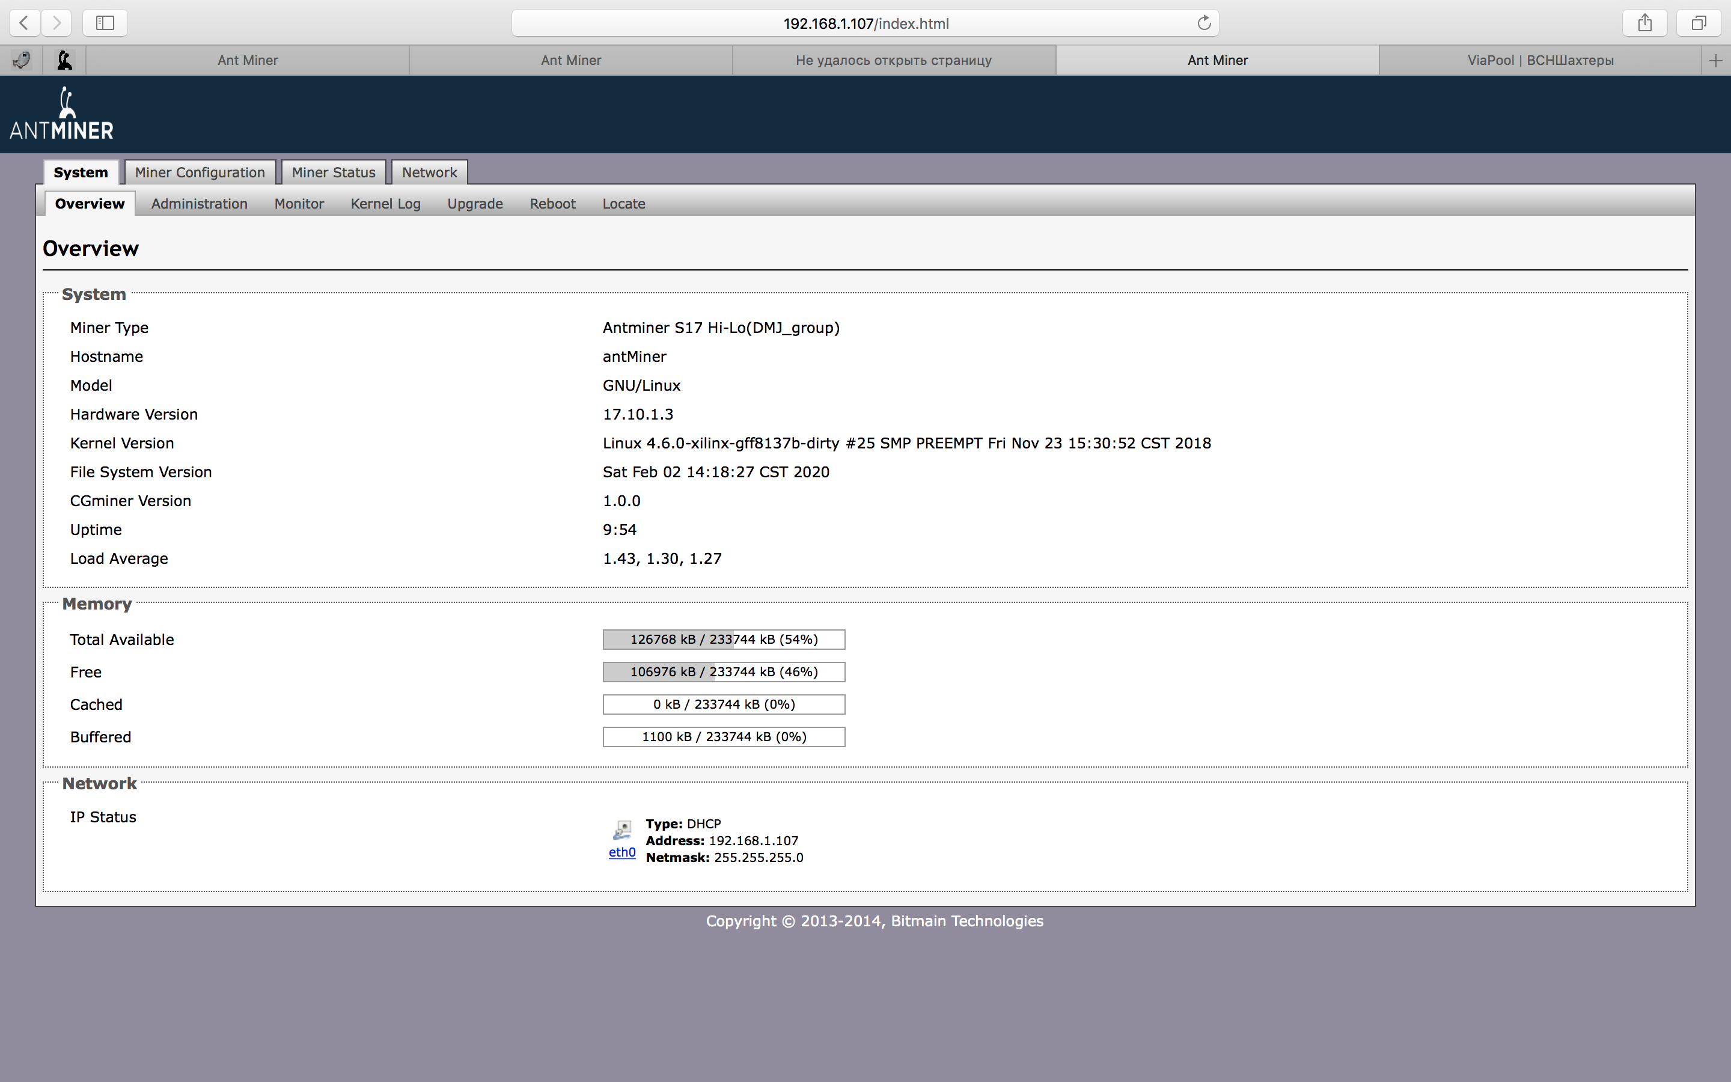Select the pinned Antminer tab icon

click(x=64, y=60)
